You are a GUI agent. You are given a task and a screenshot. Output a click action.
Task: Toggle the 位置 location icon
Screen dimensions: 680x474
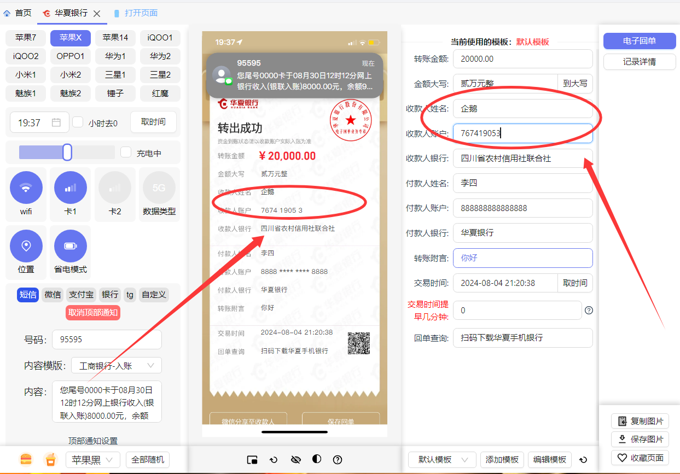[x=26, y=246]
